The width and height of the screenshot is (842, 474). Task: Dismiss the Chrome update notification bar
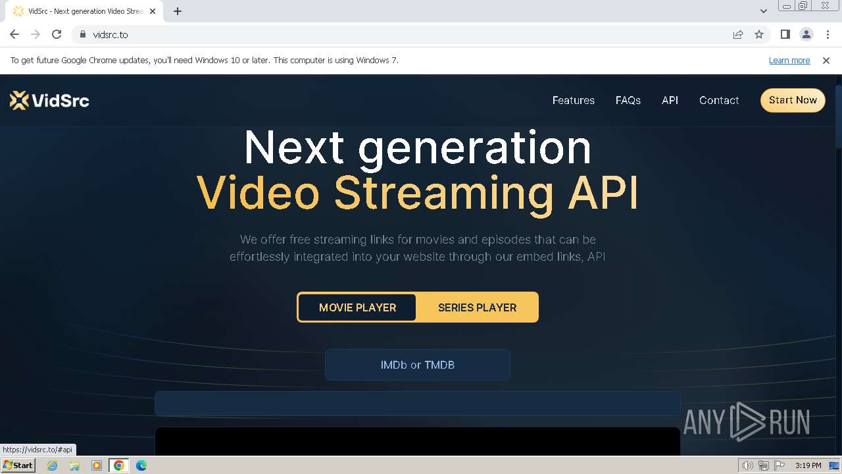[x=826, y=60]
